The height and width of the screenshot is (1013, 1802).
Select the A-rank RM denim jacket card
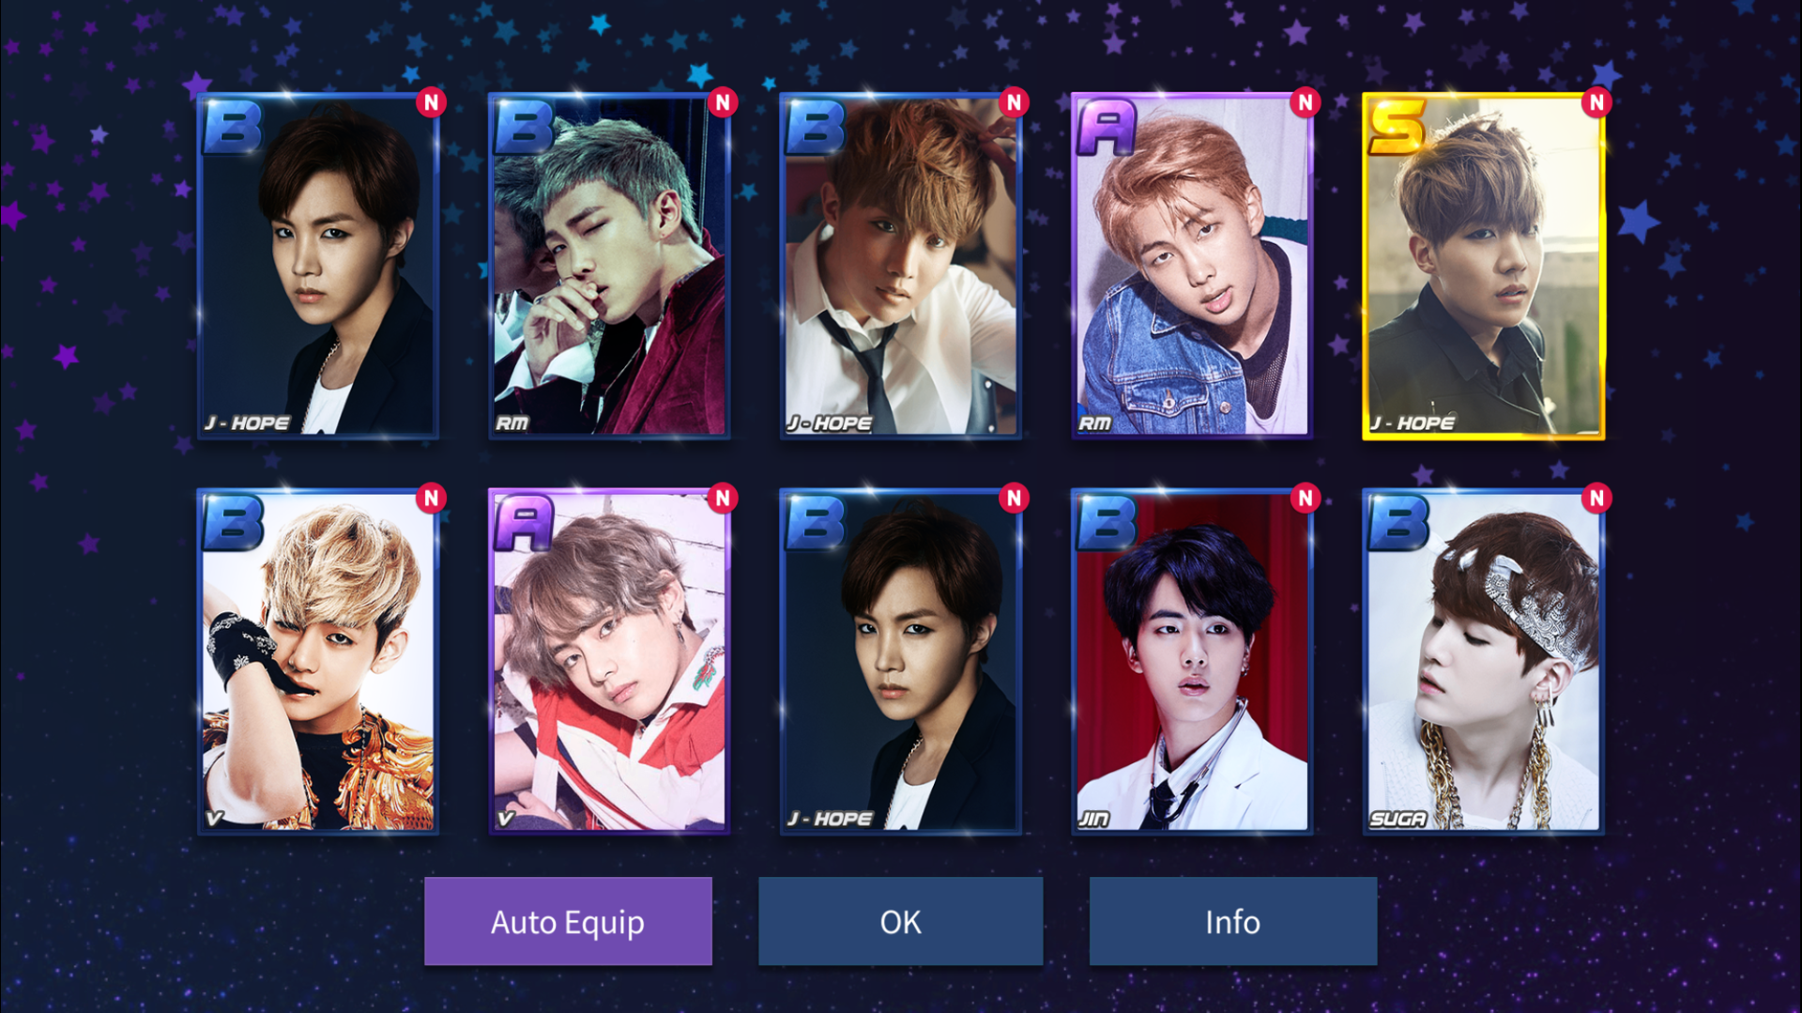click(x=1192, y=266)
